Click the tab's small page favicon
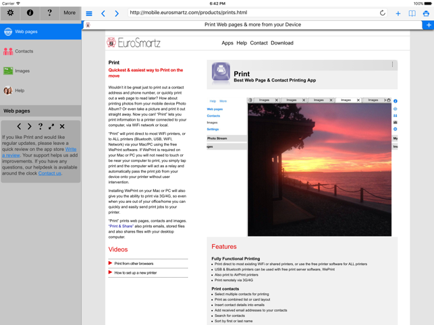This screenshot has width=434, height=325. tap(88, 25)
